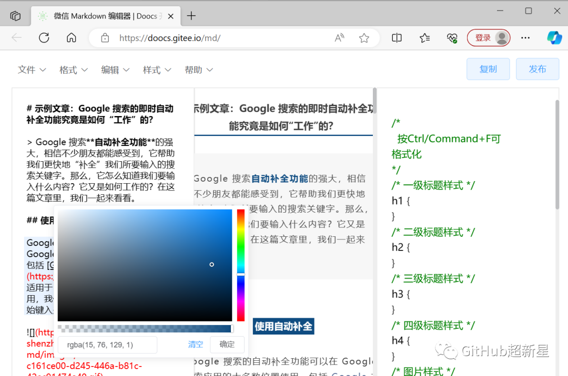Image resolution: width=568 pixels, height=376 pixels.
Task: Open a new browser tab
Action: pyautogui.click(x=191, y=16)
